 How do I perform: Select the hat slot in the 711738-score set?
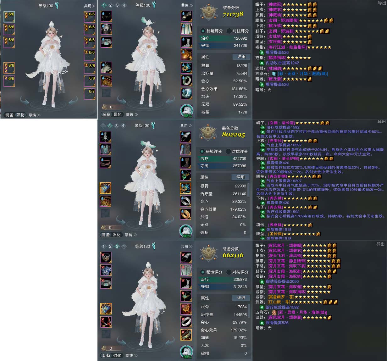pos(106,16)
